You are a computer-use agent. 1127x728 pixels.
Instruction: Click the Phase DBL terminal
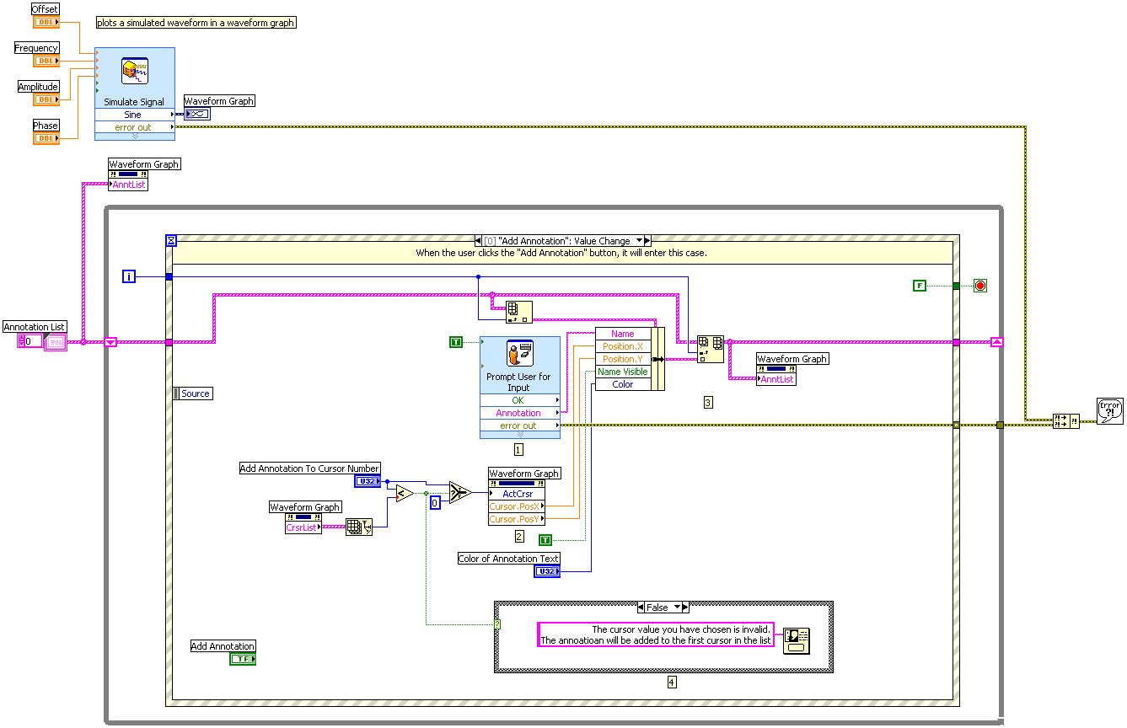click(46, 138)
